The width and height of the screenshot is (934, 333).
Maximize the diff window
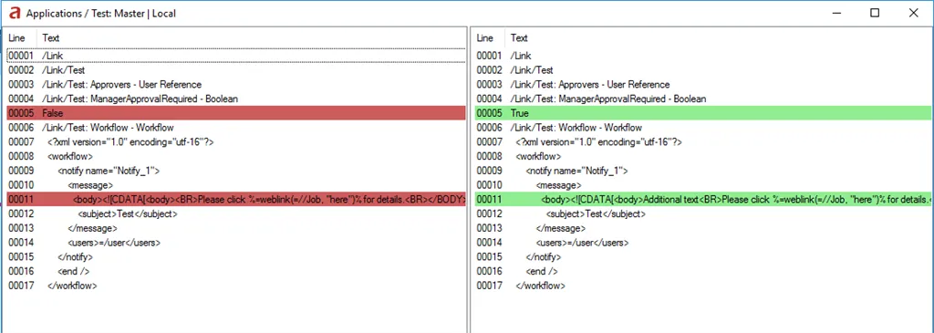coord(875,13)
